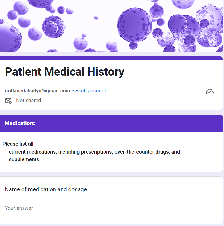This screenshot has width=224, height=226.
Task: Click the Not shared label text
Action: click(x=28, y=101)
